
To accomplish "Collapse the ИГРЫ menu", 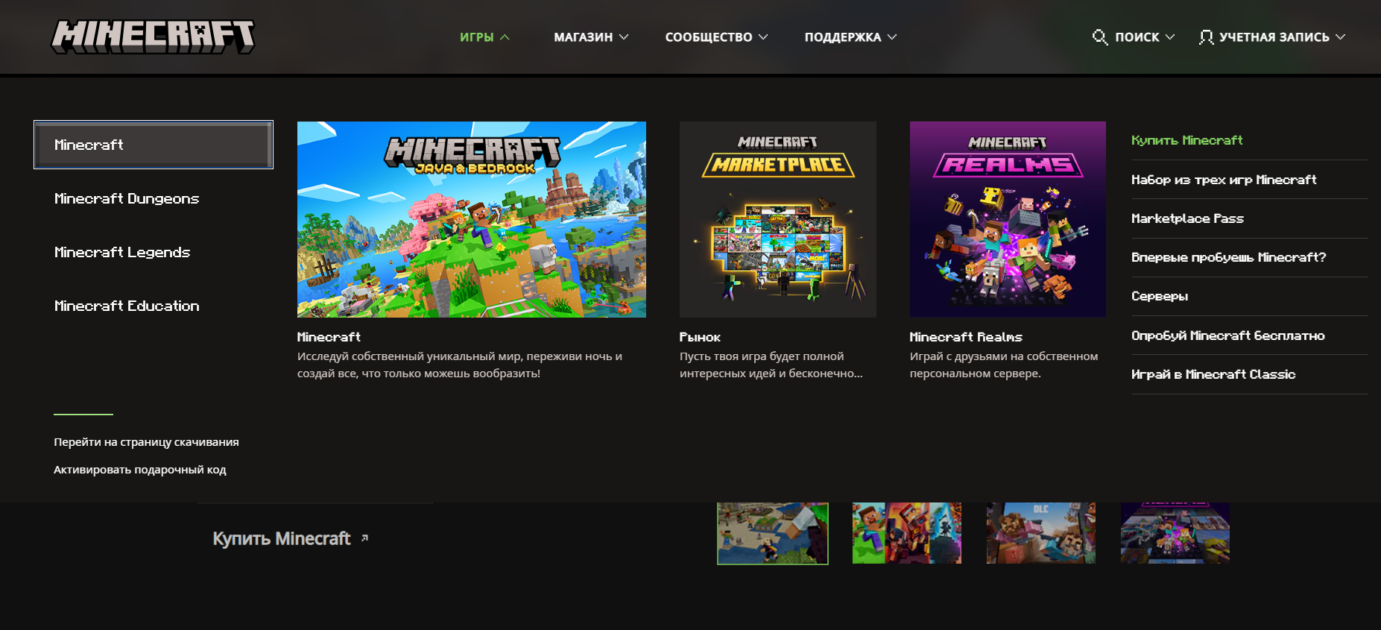I will click(x=484, y=37).
